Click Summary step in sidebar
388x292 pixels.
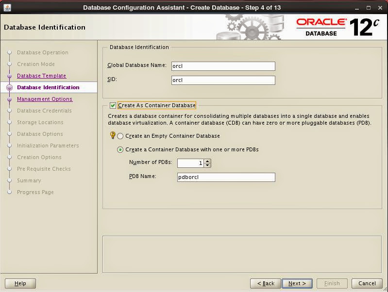pos(29,180)
